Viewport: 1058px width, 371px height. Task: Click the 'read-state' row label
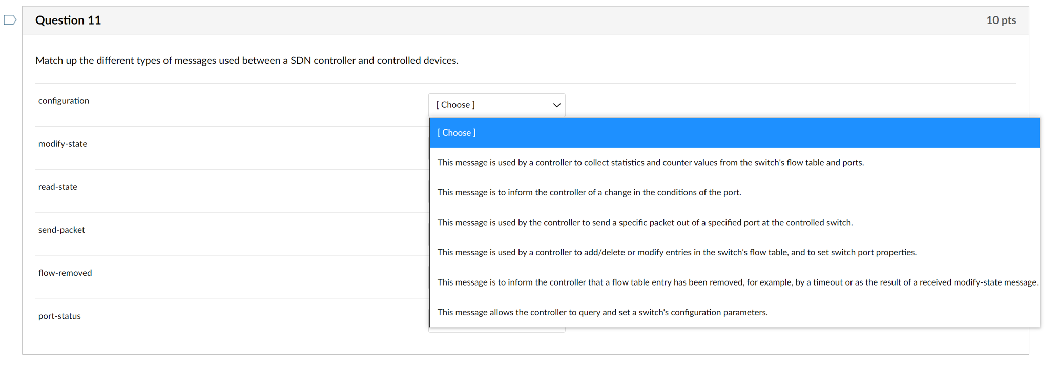(57, 187)
